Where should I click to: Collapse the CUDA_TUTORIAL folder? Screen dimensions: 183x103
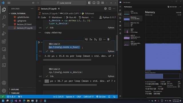click(x=18, y=13)
